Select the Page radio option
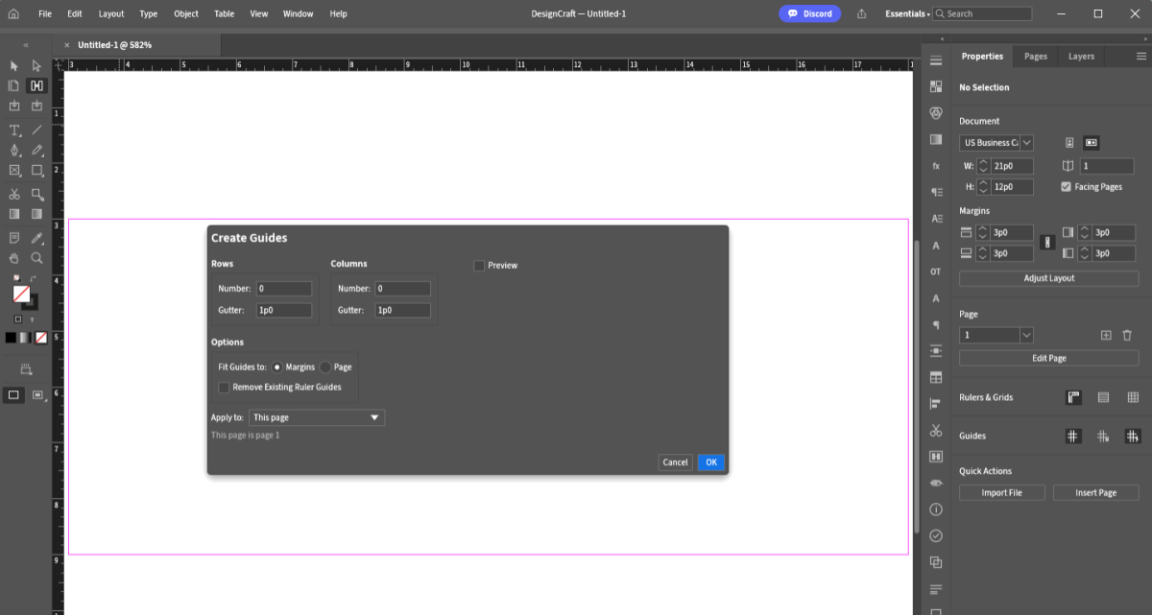The height and width of the screenshot is (615, 1152). [x=325, y=367]
